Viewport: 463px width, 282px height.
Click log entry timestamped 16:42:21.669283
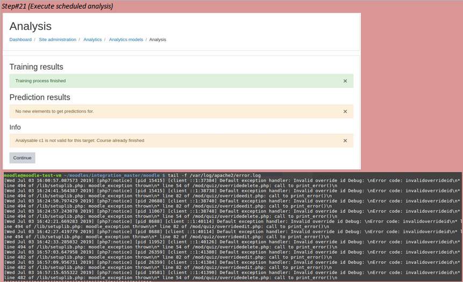[x=232, y=224]
